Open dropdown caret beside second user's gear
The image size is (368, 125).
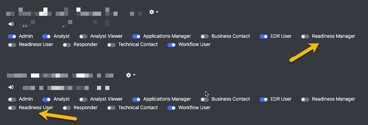(134, 75)
